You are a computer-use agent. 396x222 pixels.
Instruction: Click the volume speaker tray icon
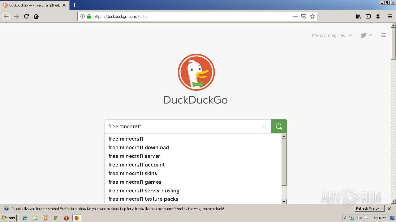tap(359, 218)
